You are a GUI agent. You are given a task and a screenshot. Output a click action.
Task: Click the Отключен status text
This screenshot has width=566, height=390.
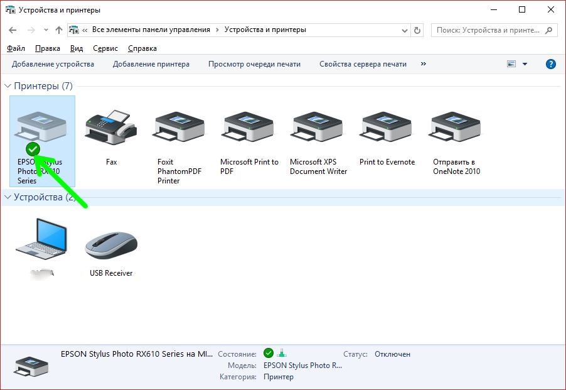pos(392,354)
